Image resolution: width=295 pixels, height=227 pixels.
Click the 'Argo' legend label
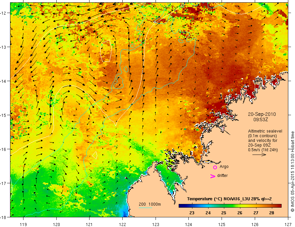pyautogui.click(x=224, y=167)
